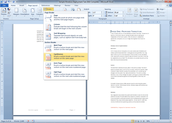Click the left indent value field

pyautogui.click(x=97, y=13)
